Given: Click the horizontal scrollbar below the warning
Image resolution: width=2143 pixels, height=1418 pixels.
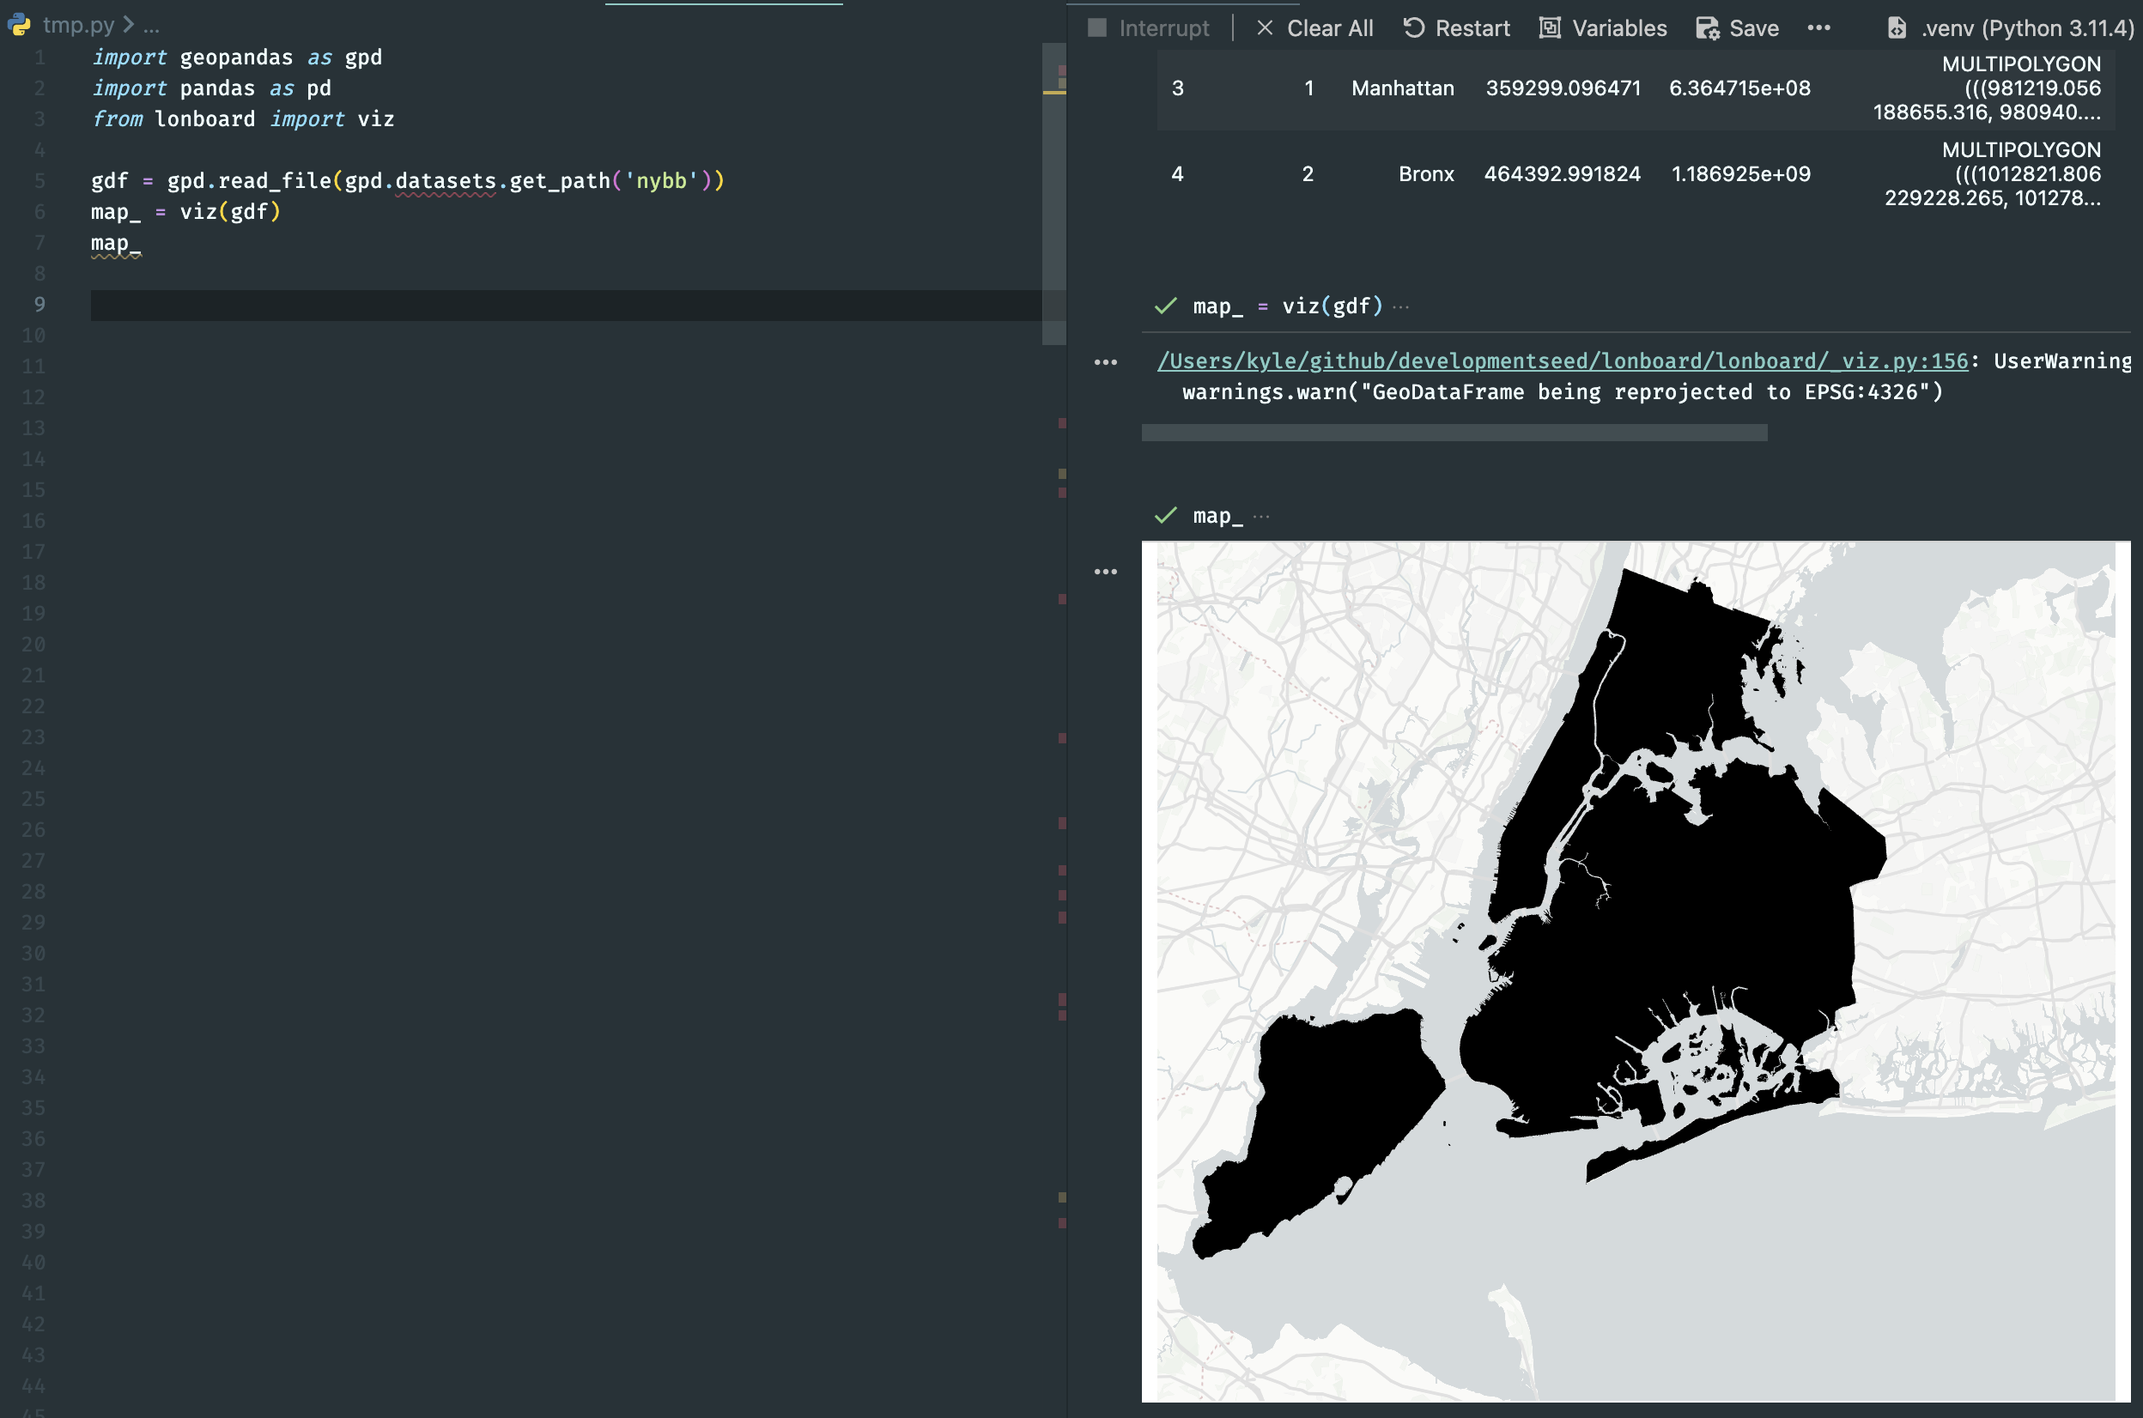Looking at the screenshot, I should pos(1454,433).
